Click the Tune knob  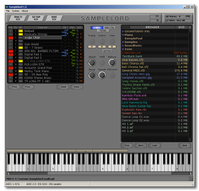click(x=112, y=41)
